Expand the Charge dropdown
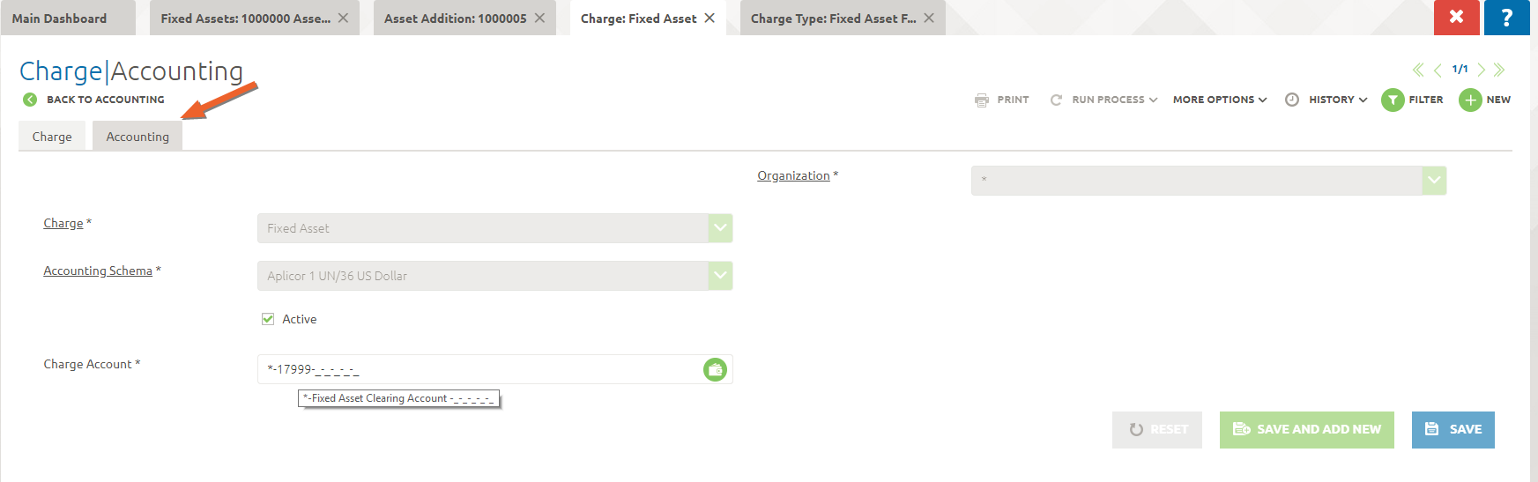1538x482 pixels. 720,228
